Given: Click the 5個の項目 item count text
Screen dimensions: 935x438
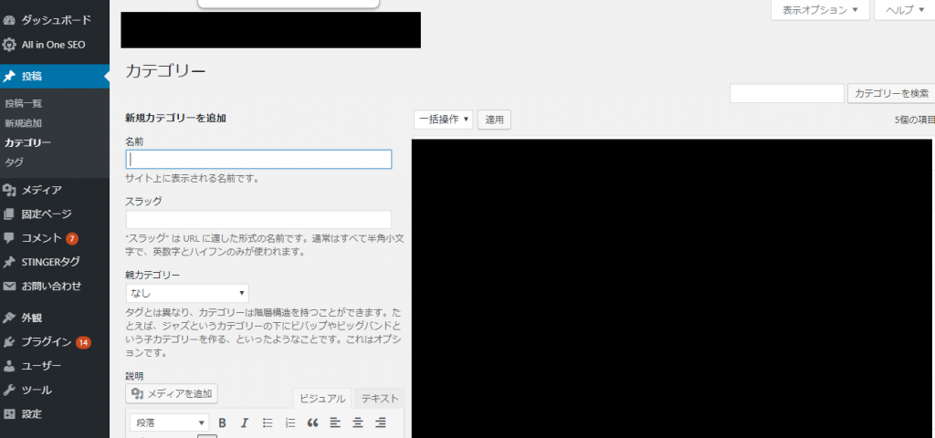Looking at the screenshot, I should pos(915,120).
